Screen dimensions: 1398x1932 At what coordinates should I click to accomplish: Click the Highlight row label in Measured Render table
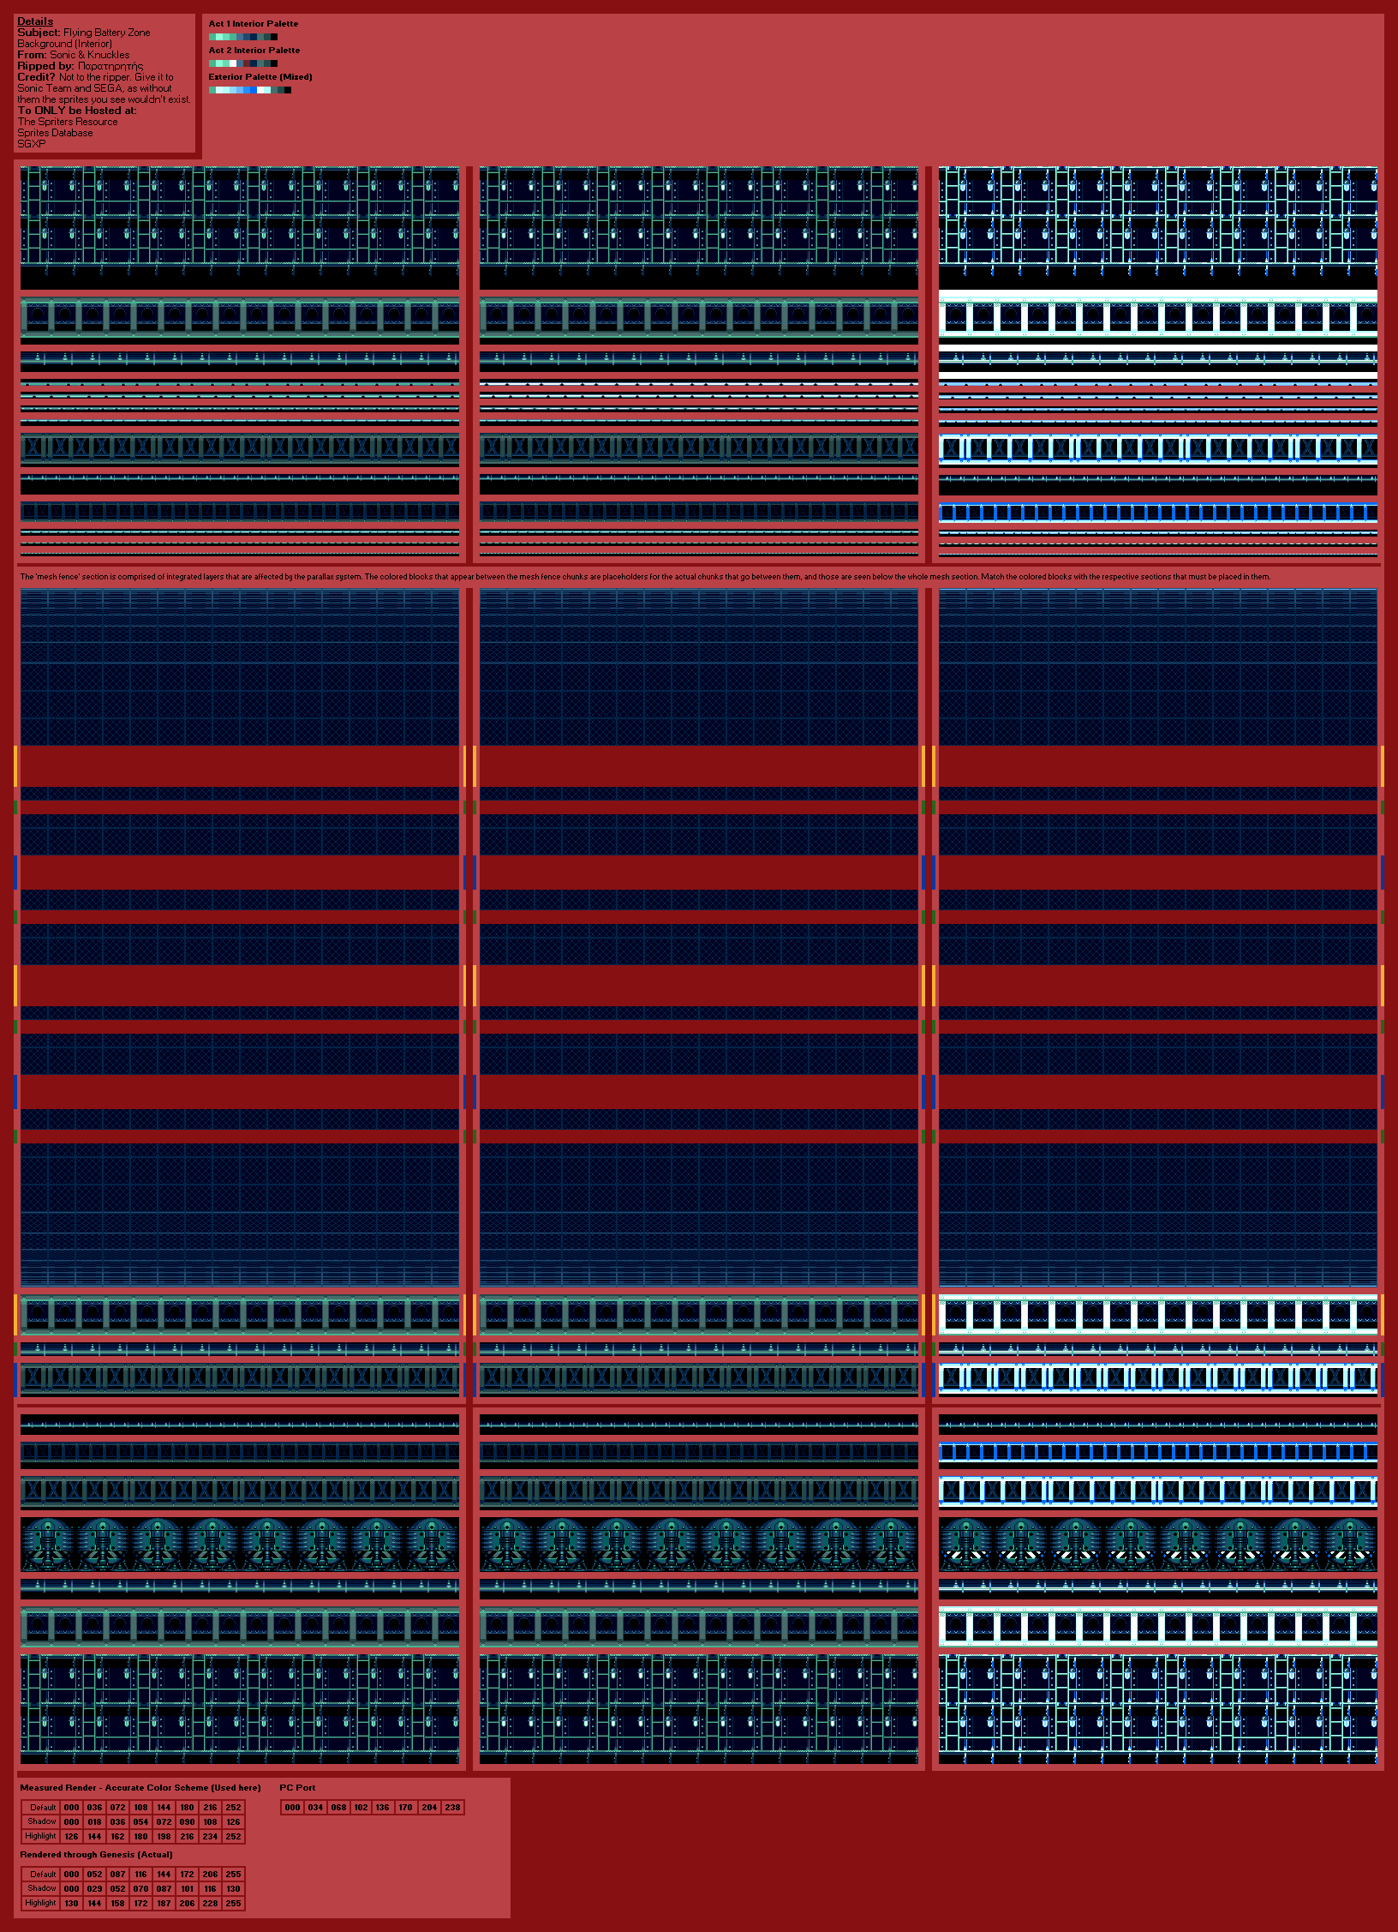click(x=41, y=1836)
